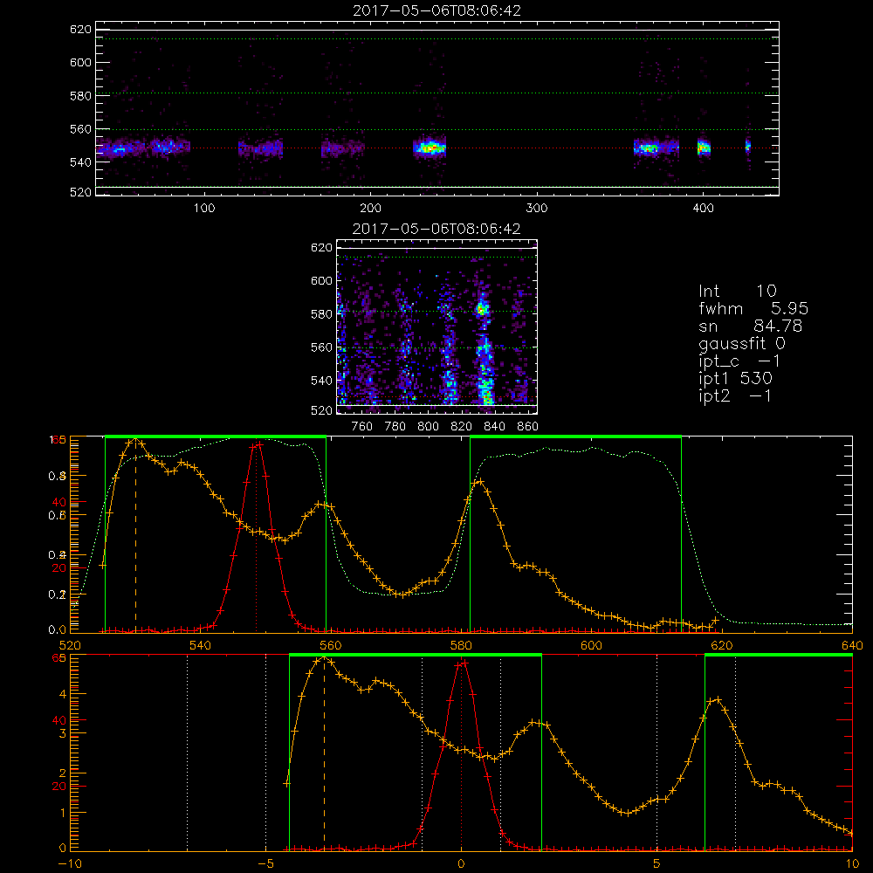
Task: Click orange dashed vertical line in bottom plot
Action: tap(324, 753)
